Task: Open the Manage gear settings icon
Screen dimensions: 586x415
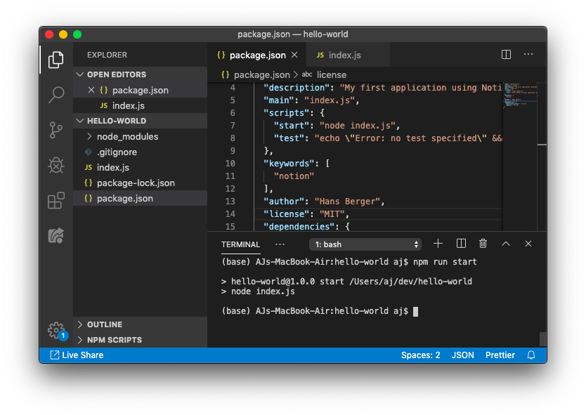Action: click(56, 329)
